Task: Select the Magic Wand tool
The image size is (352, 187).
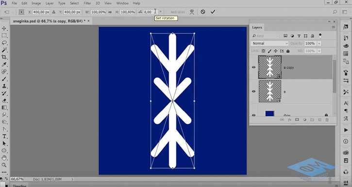Action: (x=4, y=50)
